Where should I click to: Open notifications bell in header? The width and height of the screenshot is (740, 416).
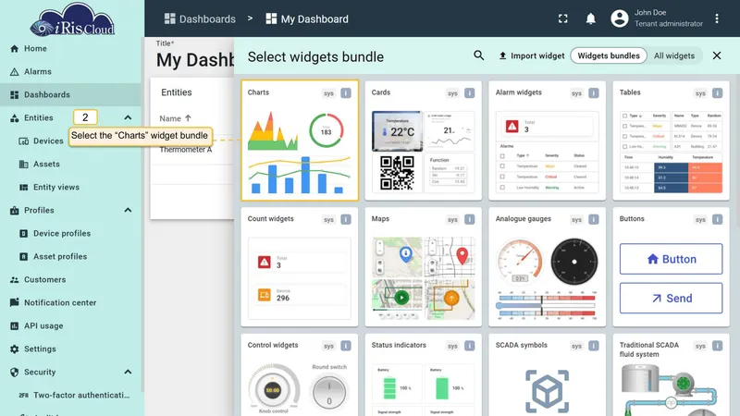590,18
